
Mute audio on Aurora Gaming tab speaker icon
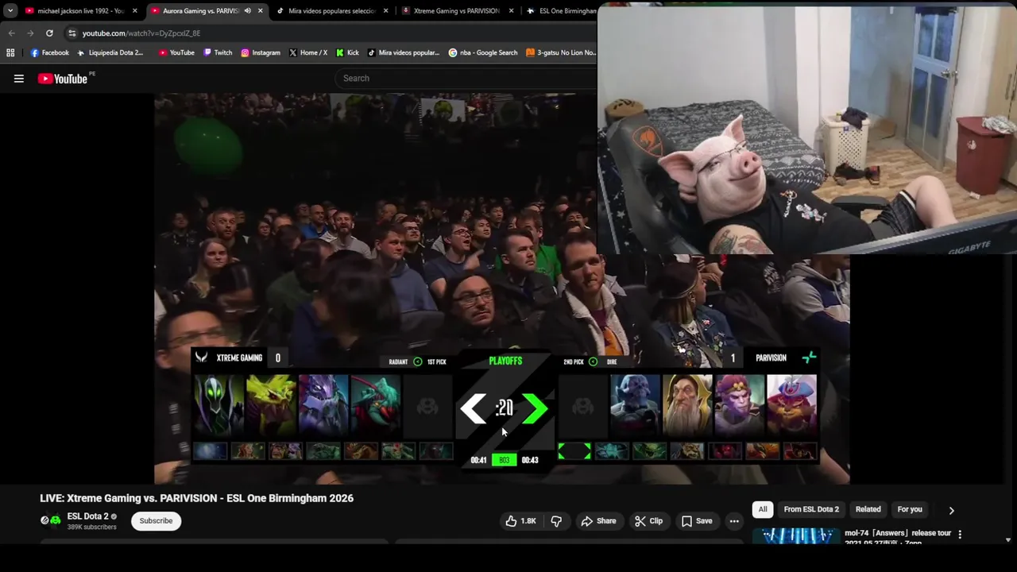tap(247, 11)
